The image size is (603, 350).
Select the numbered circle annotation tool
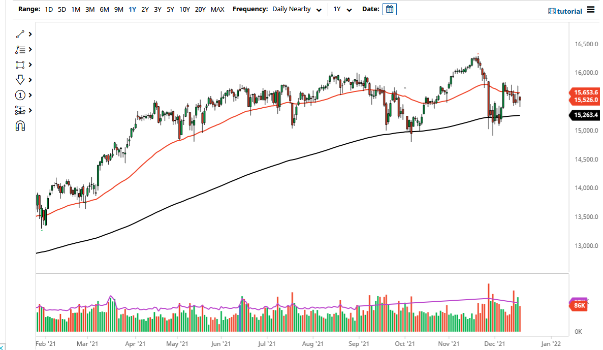(20, 95)
